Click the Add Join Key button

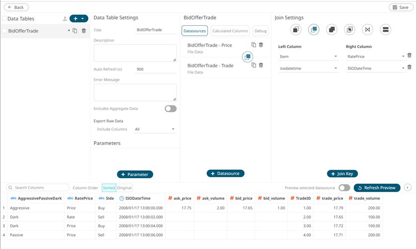(342, 174)
